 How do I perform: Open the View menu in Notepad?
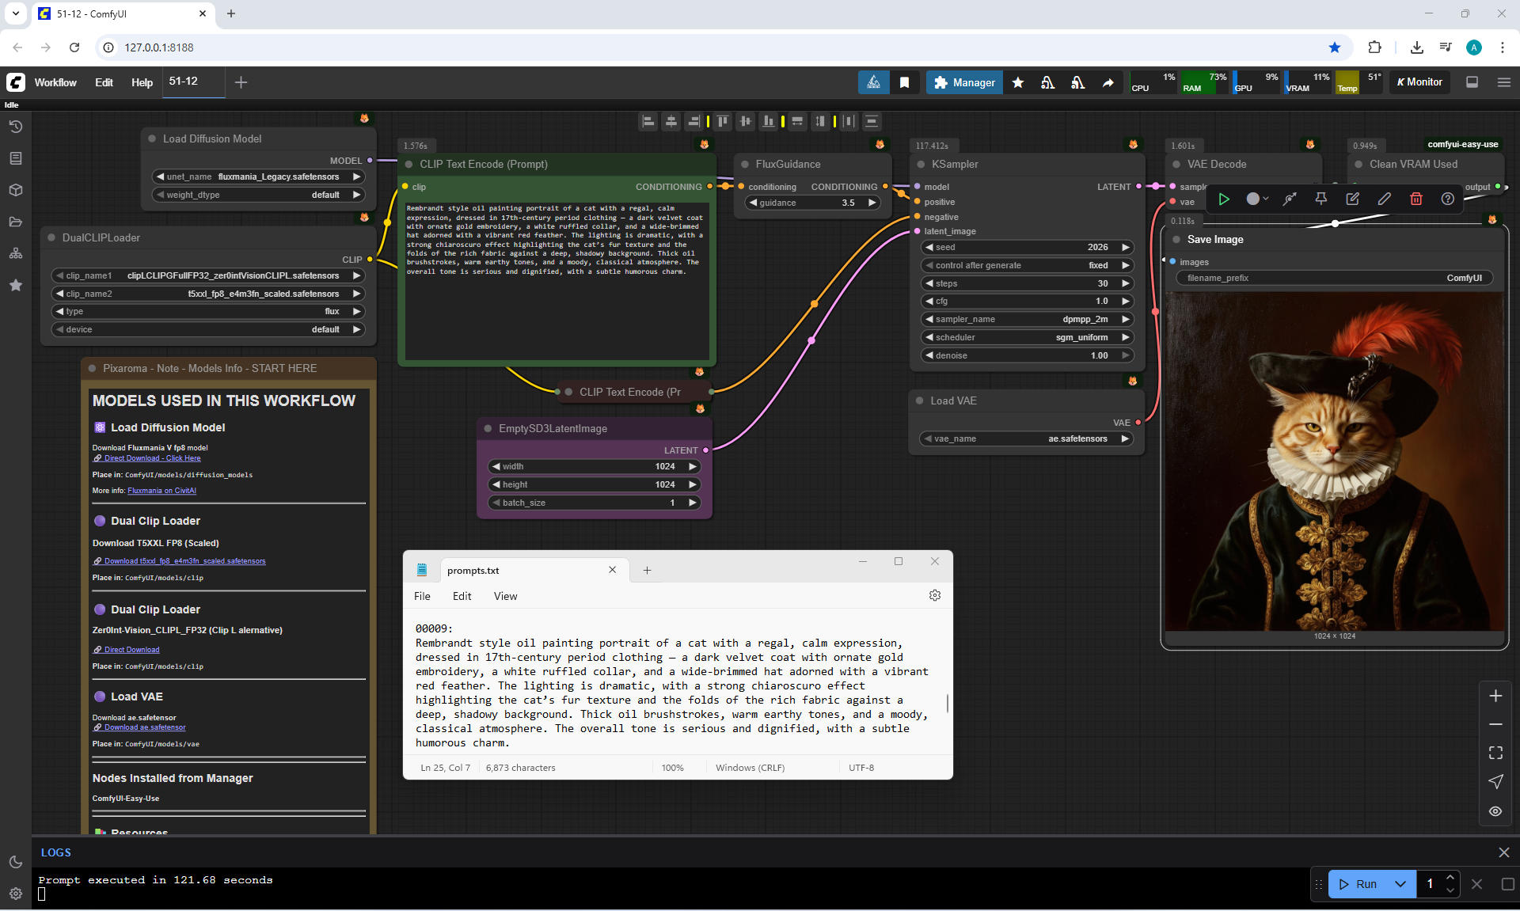tap(505, 596)
